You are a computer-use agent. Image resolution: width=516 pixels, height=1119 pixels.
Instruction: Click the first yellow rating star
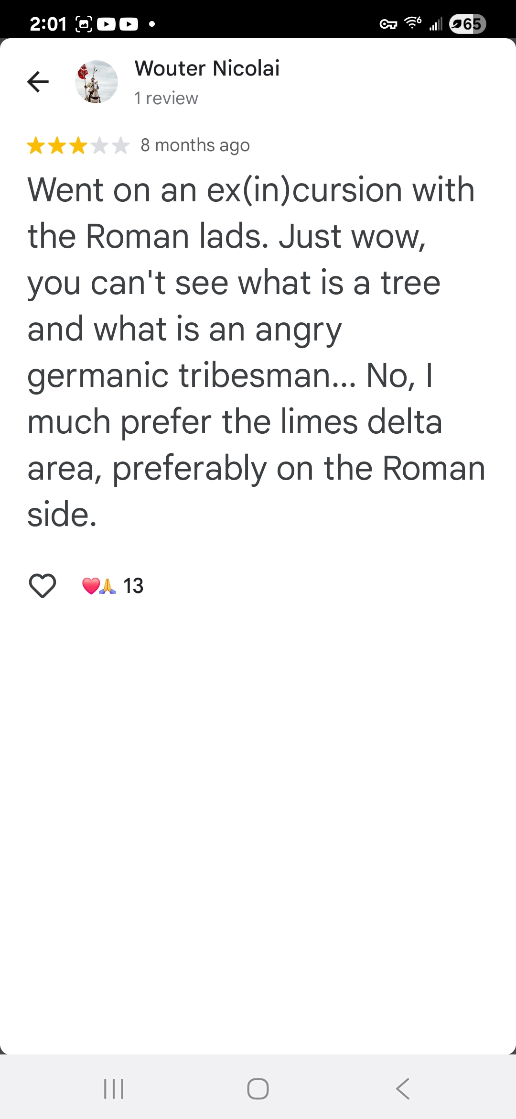pyautogui.click(x=36, y=145)
